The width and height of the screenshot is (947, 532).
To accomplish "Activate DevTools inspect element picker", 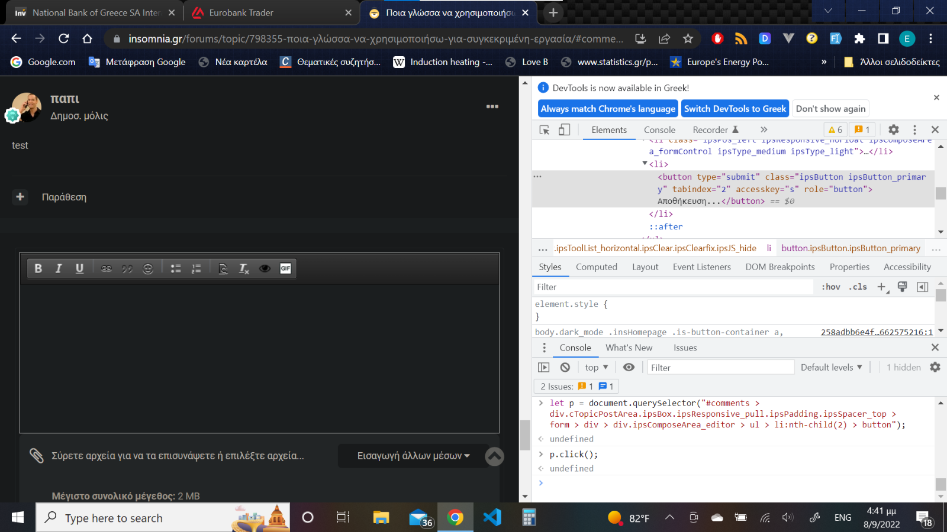I will point(545,129).
